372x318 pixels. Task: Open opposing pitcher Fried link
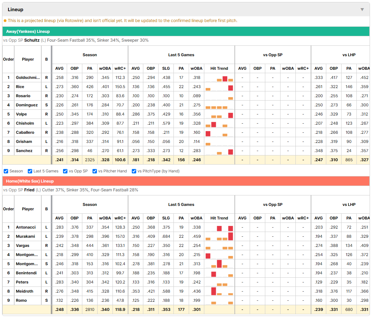tap(29, 190)
